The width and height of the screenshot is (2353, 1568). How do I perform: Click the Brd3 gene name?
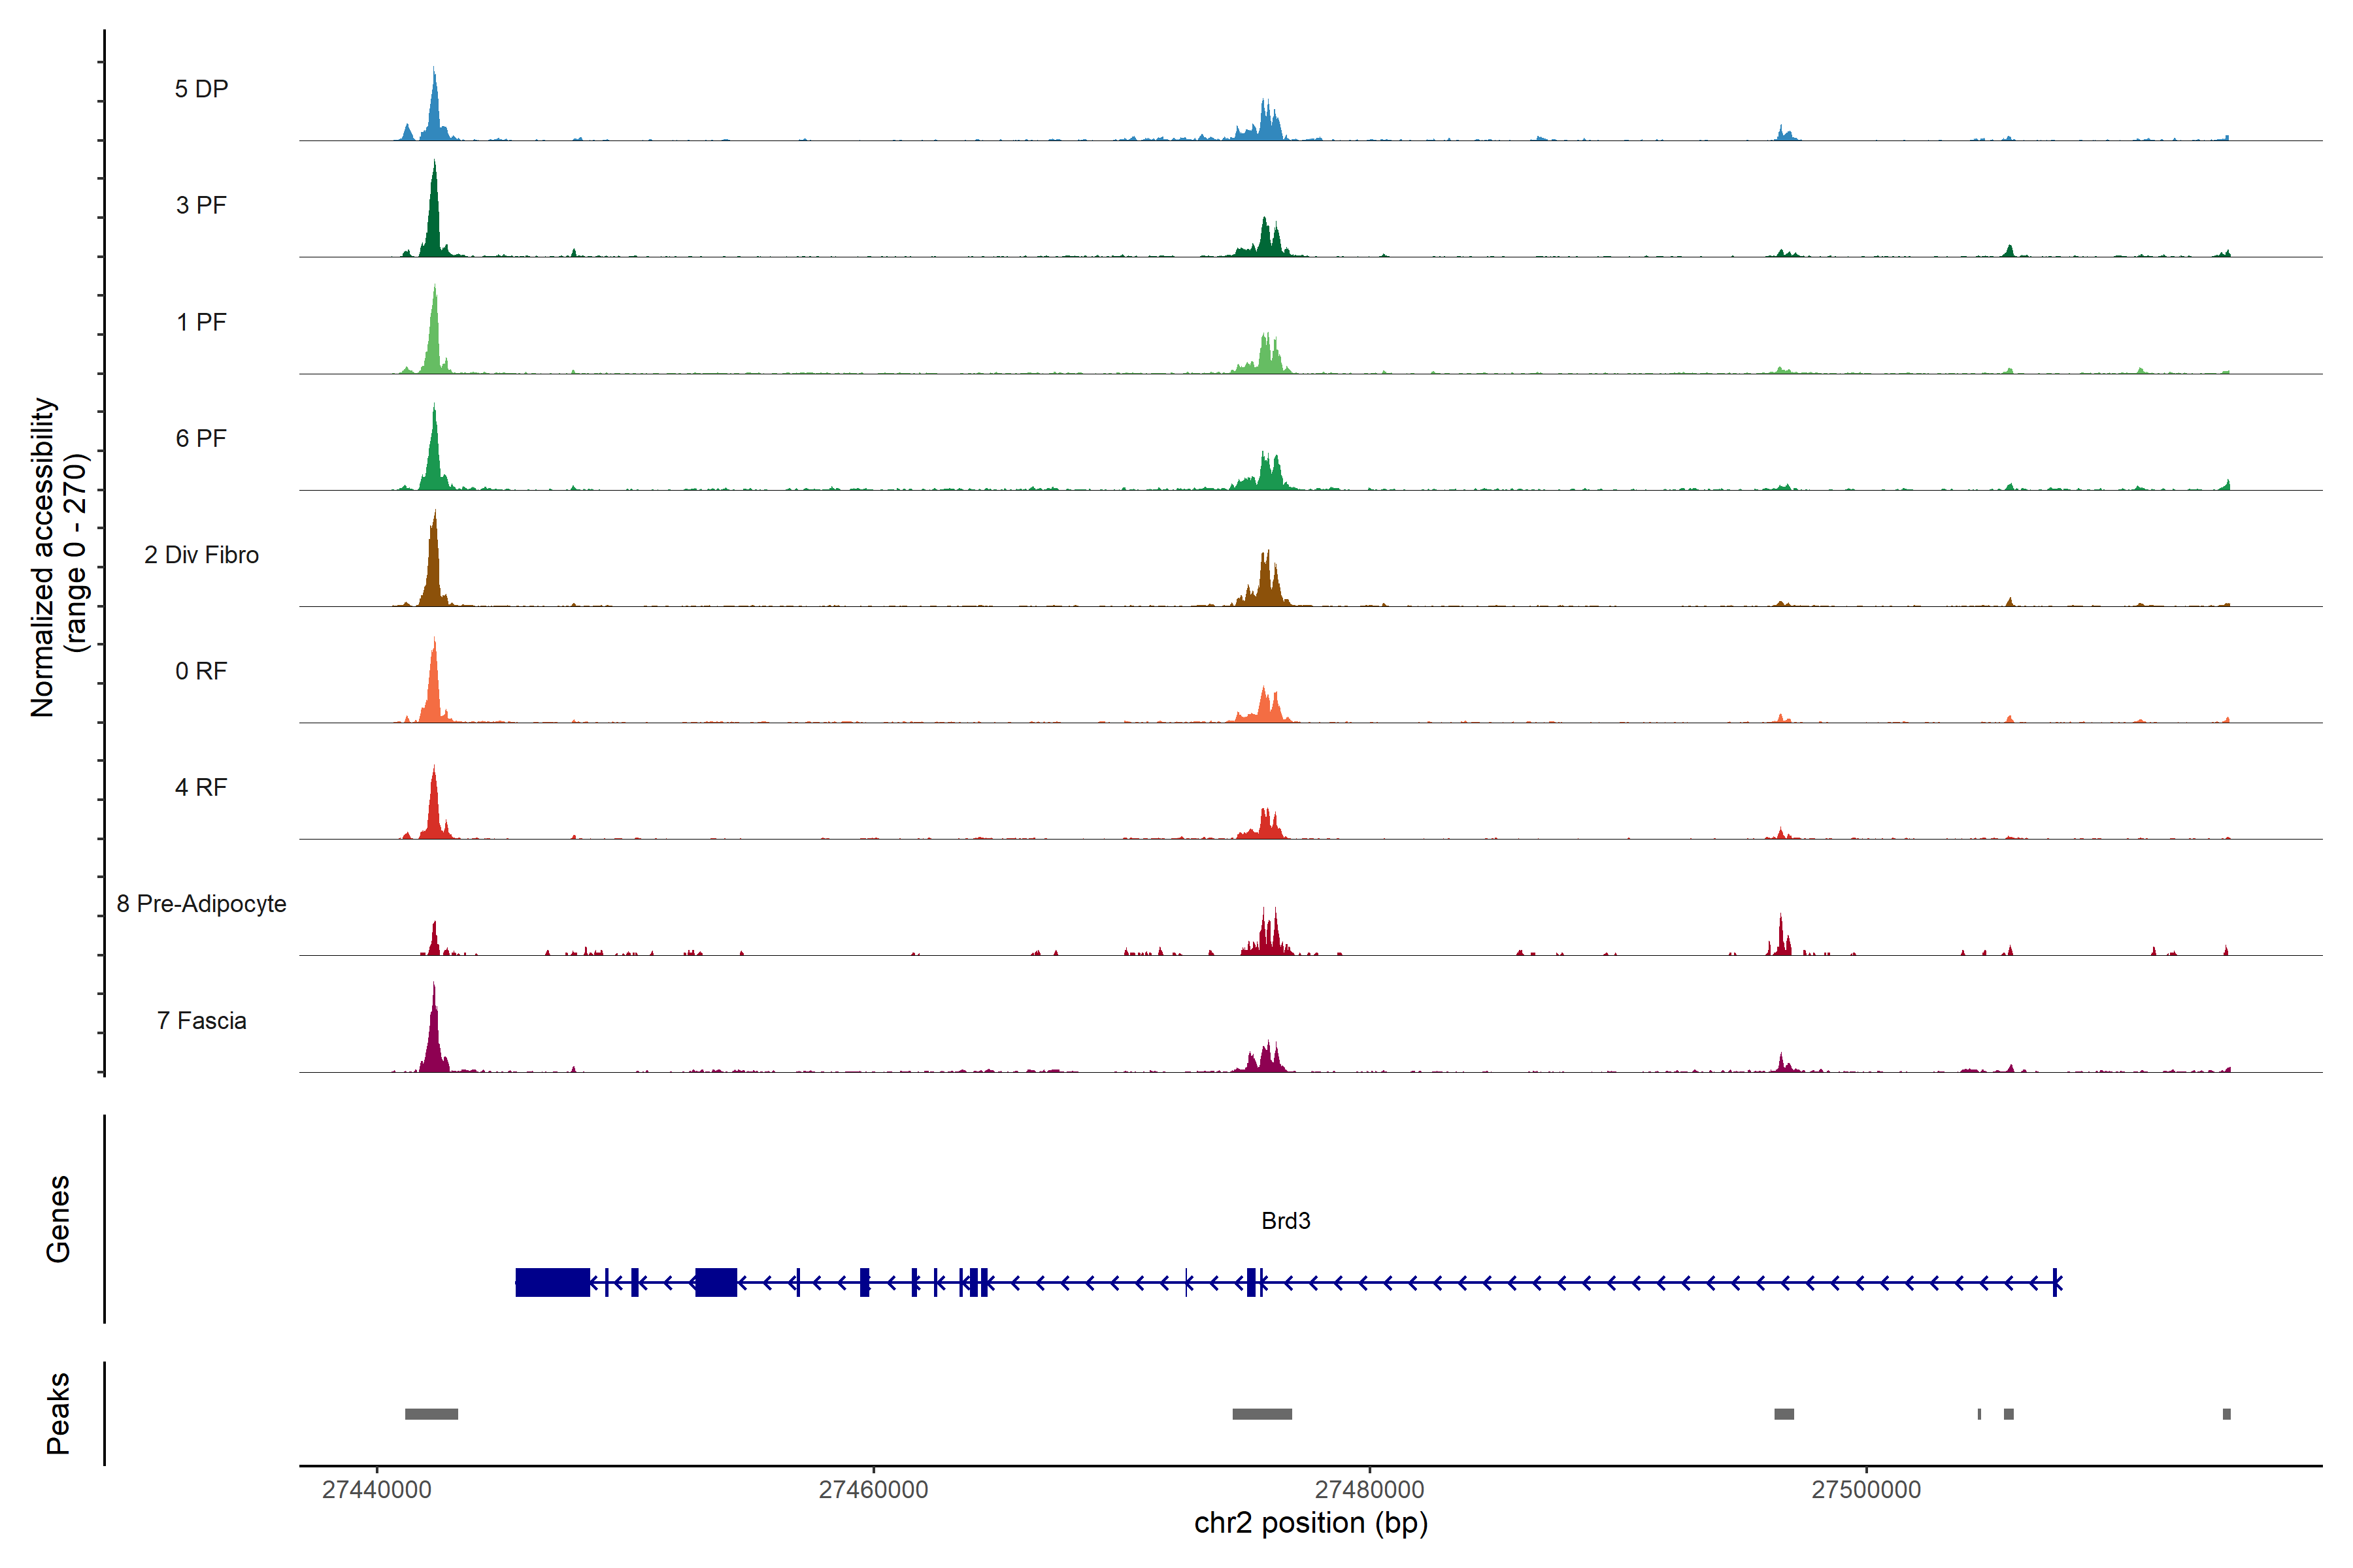pyautogui.click(x=1286, y=1221)
